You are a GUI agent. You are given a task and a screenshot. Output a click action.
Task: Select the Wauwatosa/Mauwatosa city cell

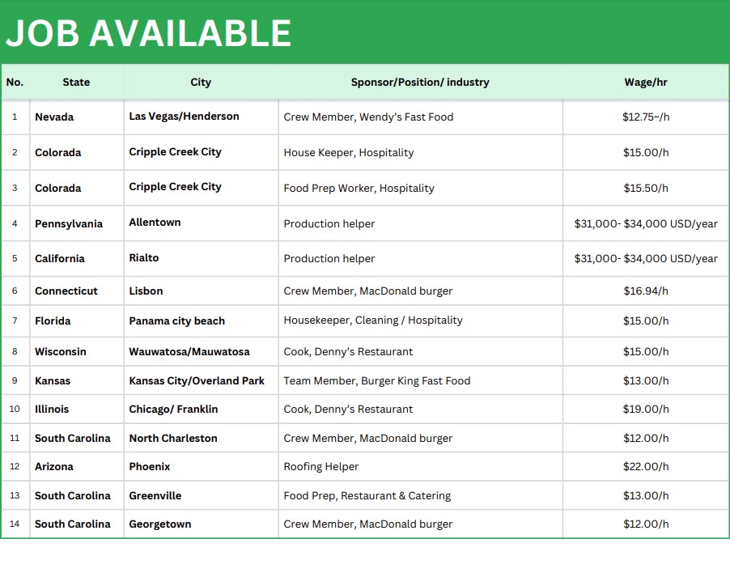189,352
